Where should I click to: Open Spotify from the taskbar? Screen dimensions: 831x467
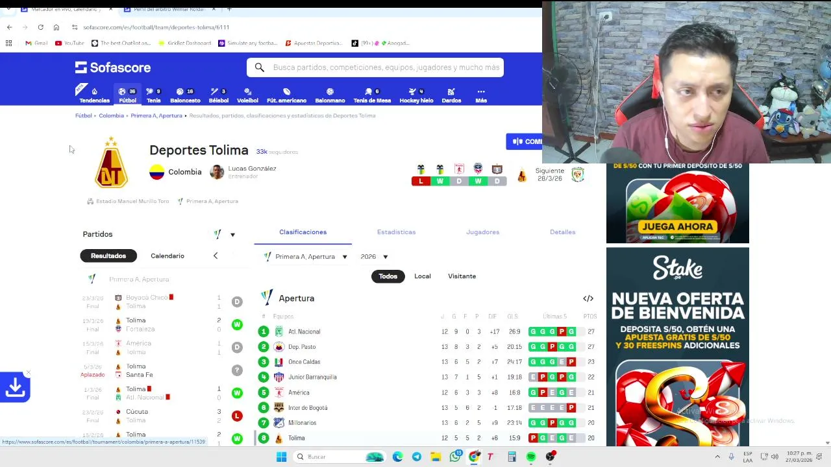[x=531, y=457]
